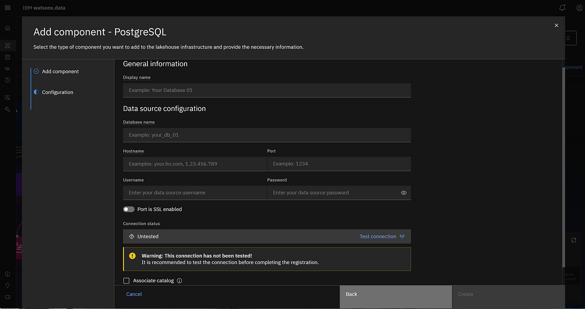The width and height of the screenshot is (585, 309).
Task: Open the hamburger navigation menu
Action: click(8, 8)
